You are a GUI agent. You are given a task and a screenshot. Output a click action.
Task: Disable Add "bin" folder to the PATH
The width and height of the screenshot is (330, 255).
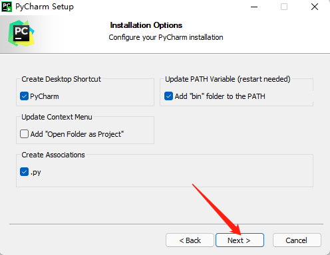[x=168, y=96]
